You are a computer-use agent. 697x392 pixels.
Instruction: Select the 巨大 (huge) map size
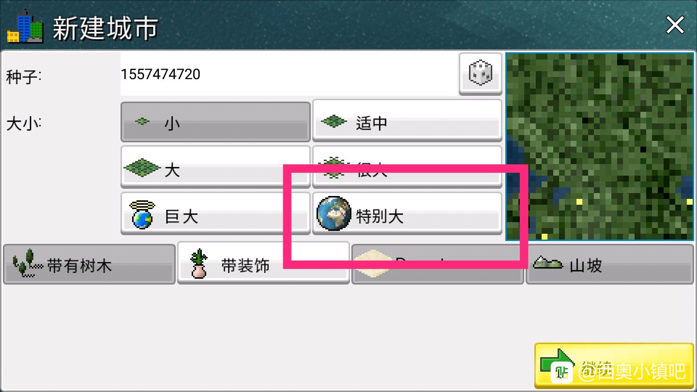coord(215,214)
